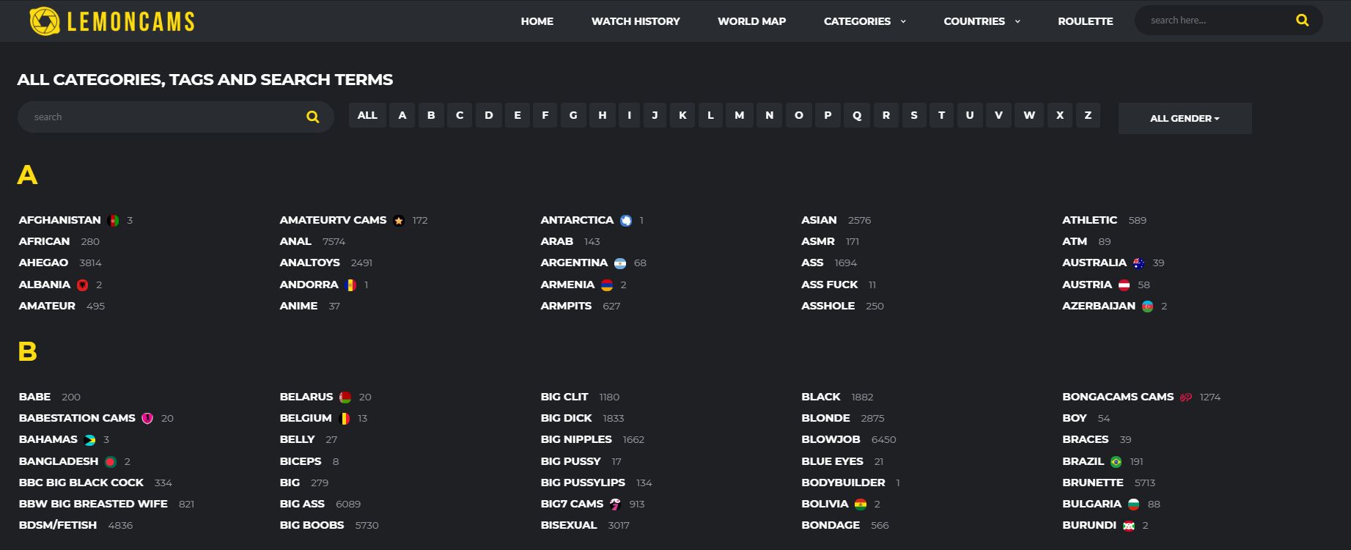The height and width of the screenshot is (550, 1351).
Task: Open the Roulette page
Action: point(1085,21)
